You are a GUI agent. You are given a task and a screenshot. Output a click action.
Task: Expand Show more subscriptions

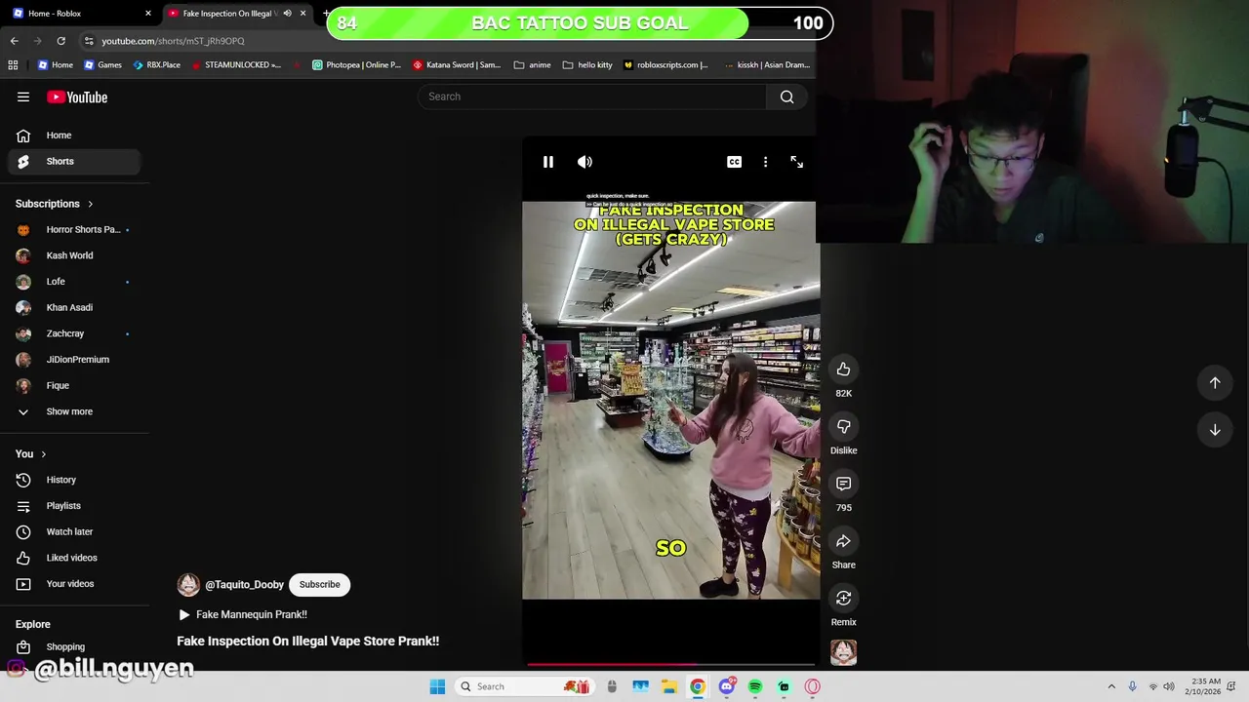[74, 411]
